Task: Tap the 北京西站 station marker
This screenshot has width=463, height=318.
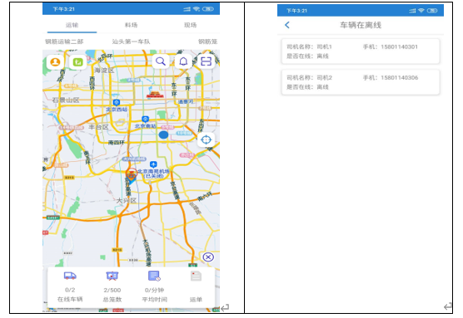Action: (x=117, y=102)
